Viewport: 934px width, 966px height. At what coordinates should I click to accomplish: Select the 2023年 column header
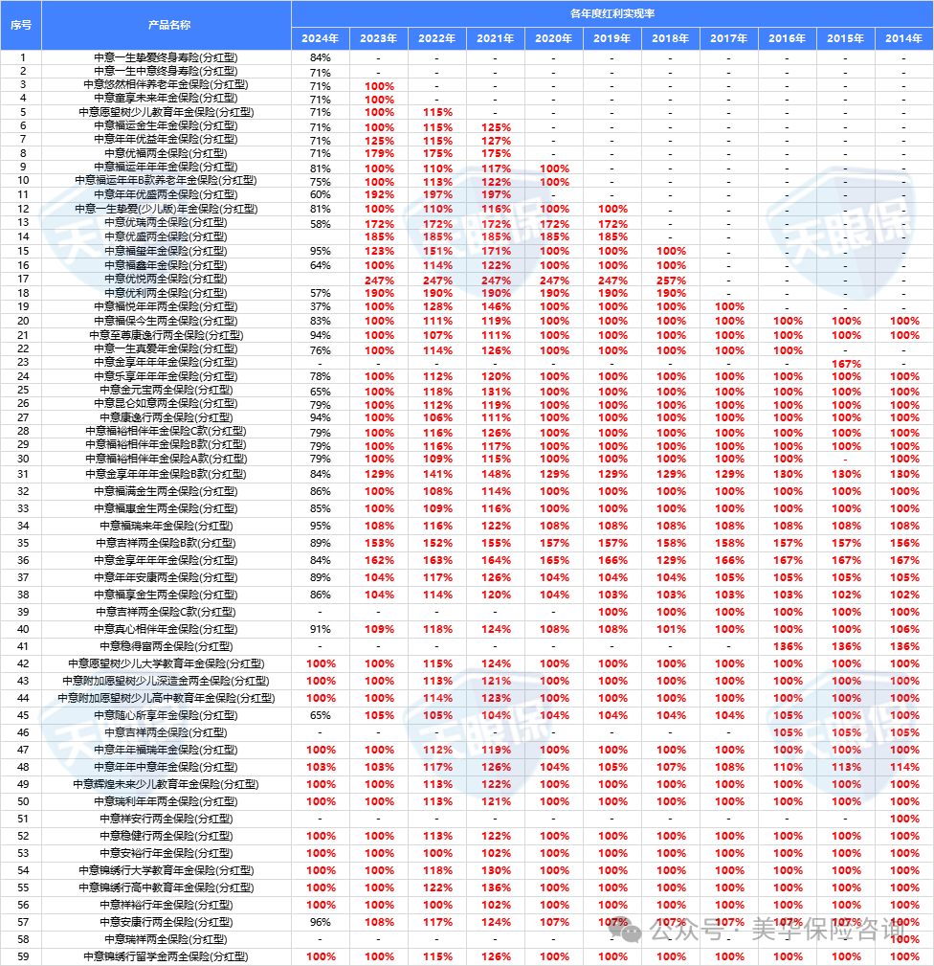[x=378, y=39]
